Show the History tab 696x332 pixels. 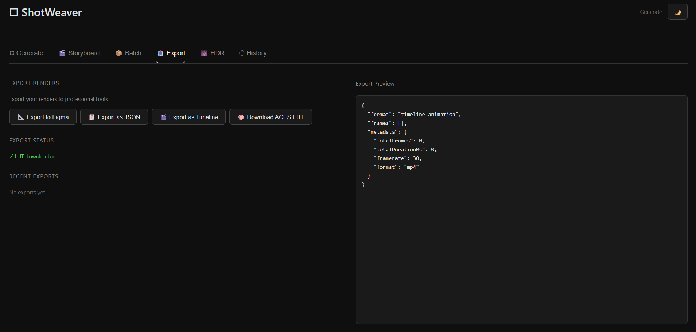[x=253, y=53]
